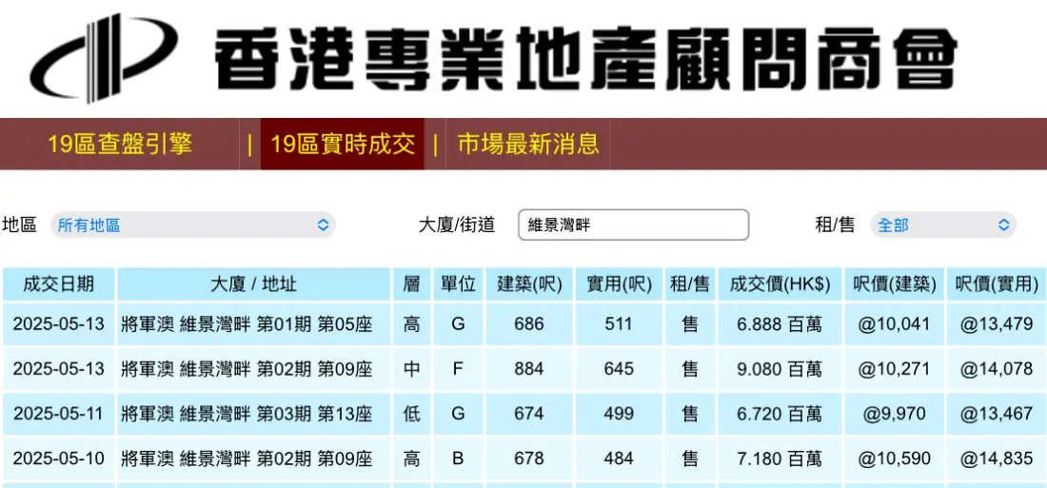Viewport: 1047px width, 488px height.
Task: Click gross area 678 cell
Action: coord(529,459)
